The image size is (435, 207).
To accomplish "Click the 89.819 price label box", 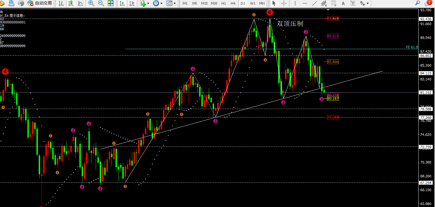I will click(x=333, y=36).
